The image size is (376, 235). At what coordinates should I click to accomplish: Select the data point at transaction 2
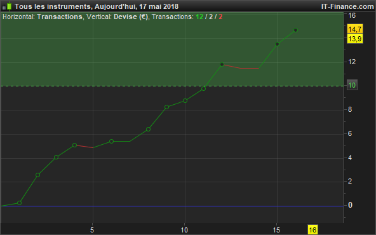37,175
